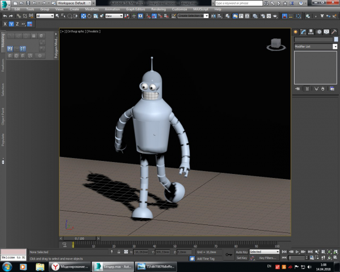Open the reference coordinate system View dropdown

(x=114, y=16)
